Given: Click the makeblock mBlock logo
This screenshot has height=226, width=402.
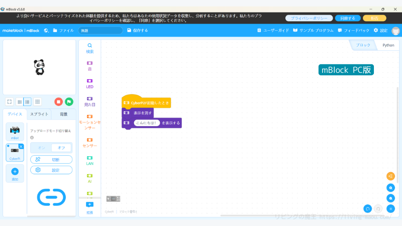Looking at the screenshot, I should [x=21, y=31].
